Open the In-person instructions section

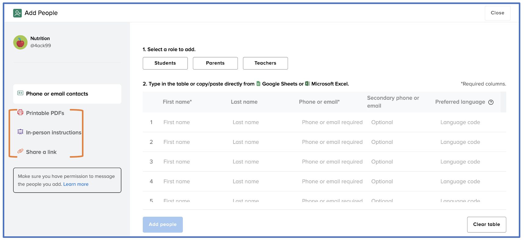[x=54, y=133]
